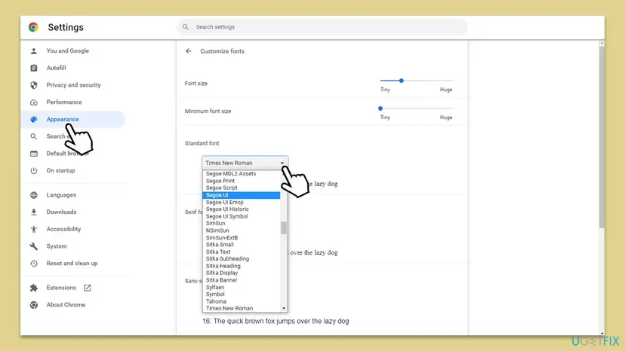Open the Extensions page link
625x351 pixels.
[61, 288]
